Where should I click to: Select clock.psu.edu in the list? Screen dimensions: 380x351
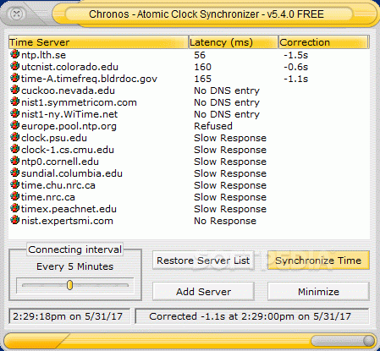54,138
